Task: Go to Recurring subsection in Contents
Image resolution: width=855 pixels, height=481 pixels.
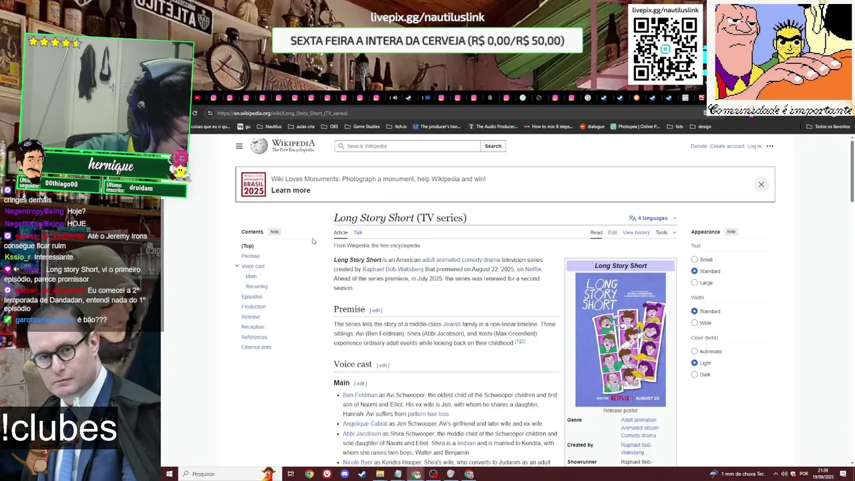Action: click(x=256, y=287)
